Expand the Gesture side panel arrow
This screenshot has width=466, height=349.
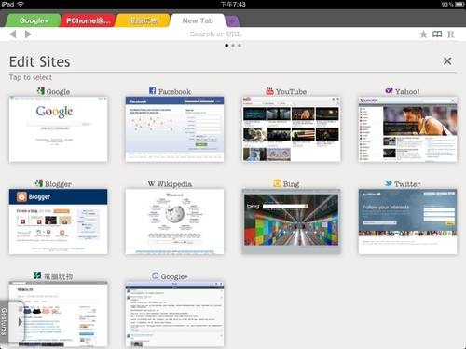click(20, 322)
